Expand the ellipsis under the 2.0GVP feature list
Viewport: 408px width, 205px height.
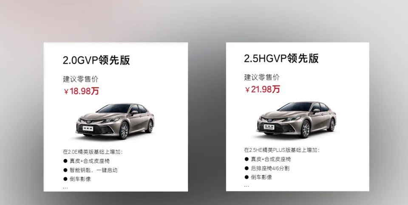(65, 188)
